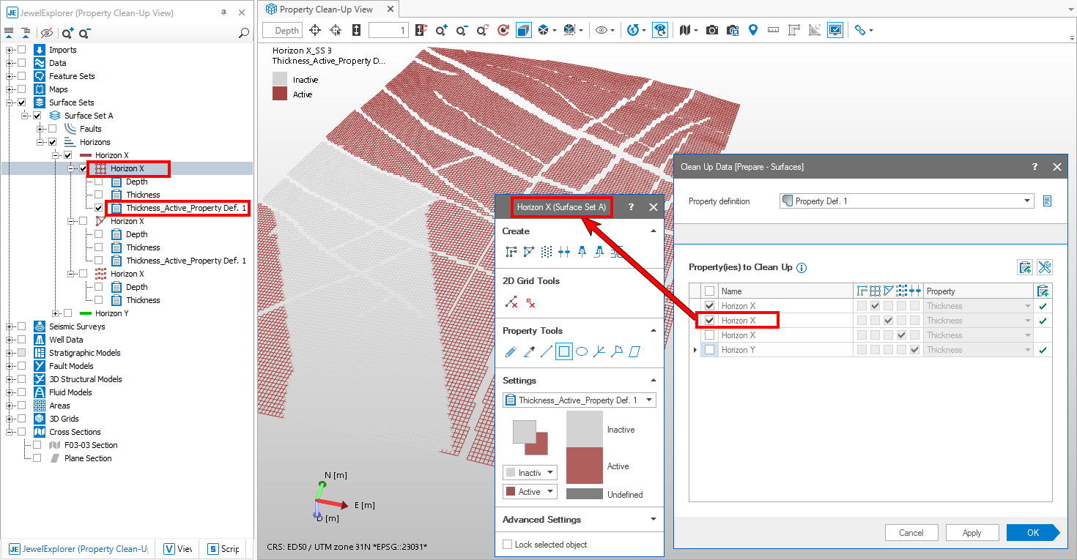Select the Well Data tree item
The image size is (1077, 560).
pyautogui.click(x=66, y=340)
